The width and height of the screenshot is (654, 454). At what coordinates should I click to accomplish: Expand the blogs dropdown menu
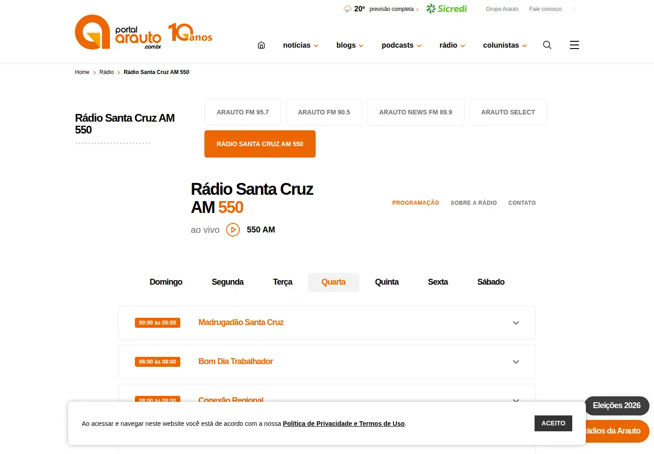click(350, 45)
